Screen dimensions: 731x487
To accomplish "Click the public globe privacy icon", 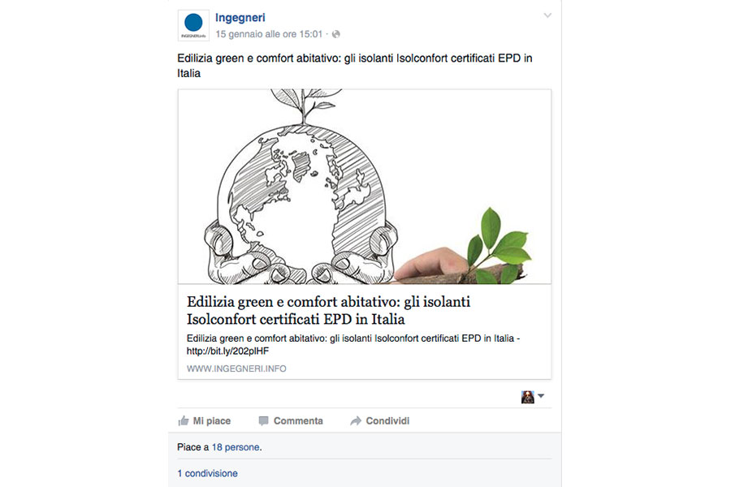I will click(x=335, y=34).
